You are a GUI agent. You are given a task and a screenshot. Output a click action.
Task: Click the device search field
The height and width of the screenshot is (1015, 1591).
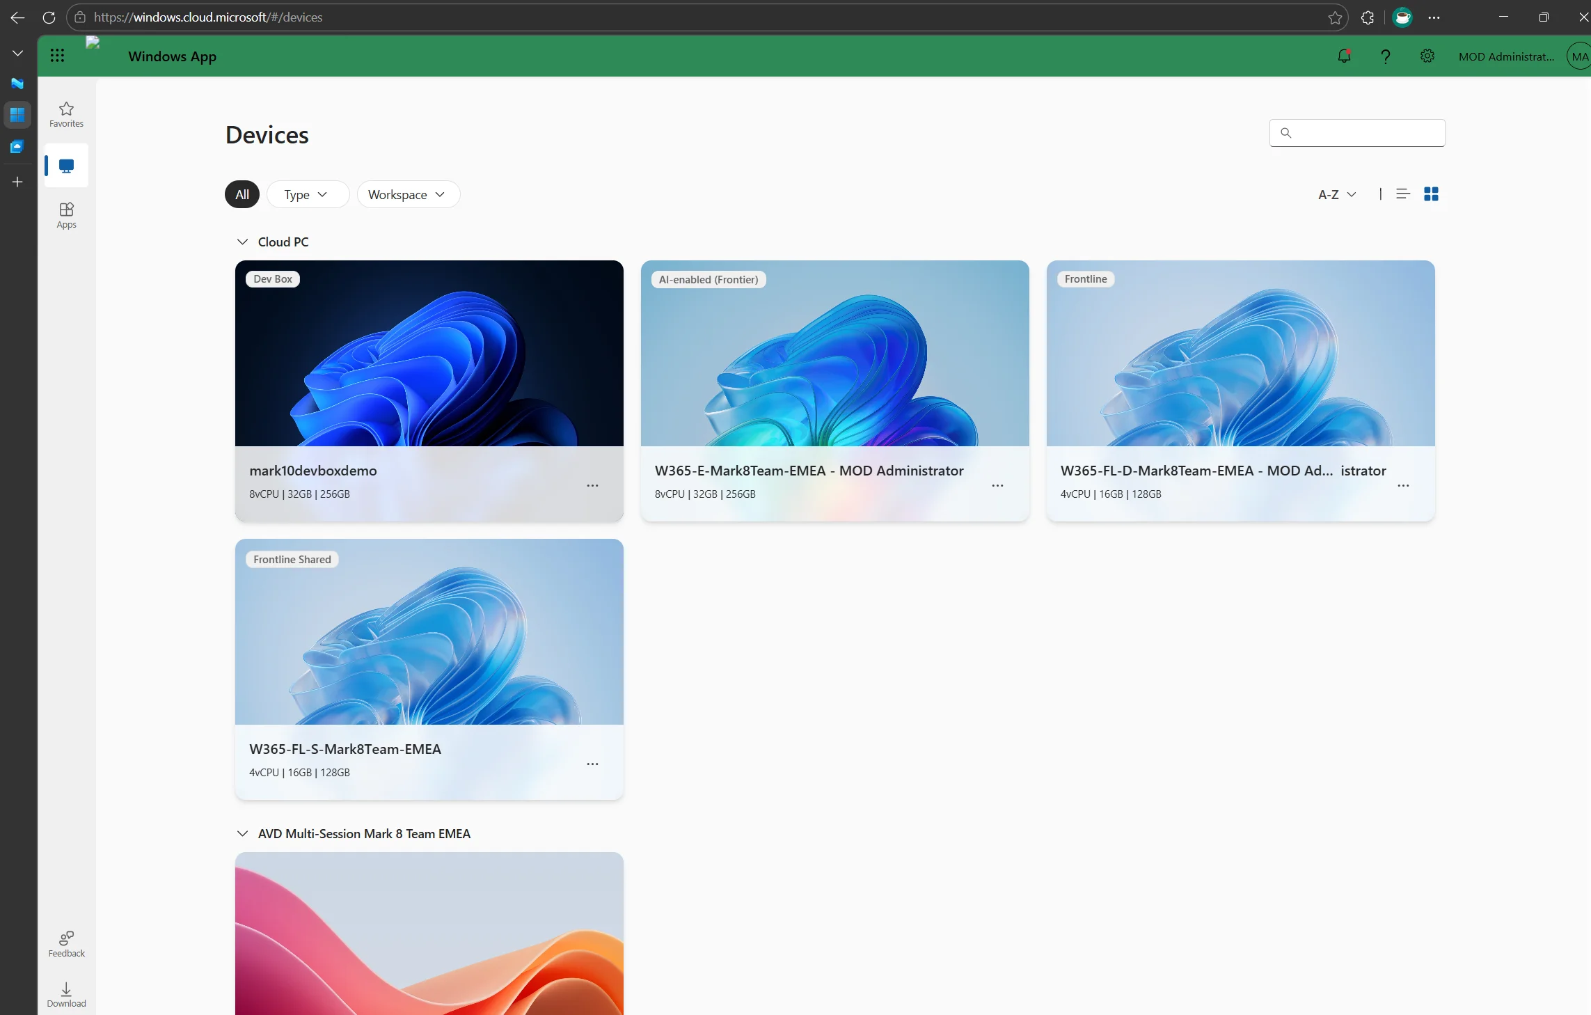1357,133
